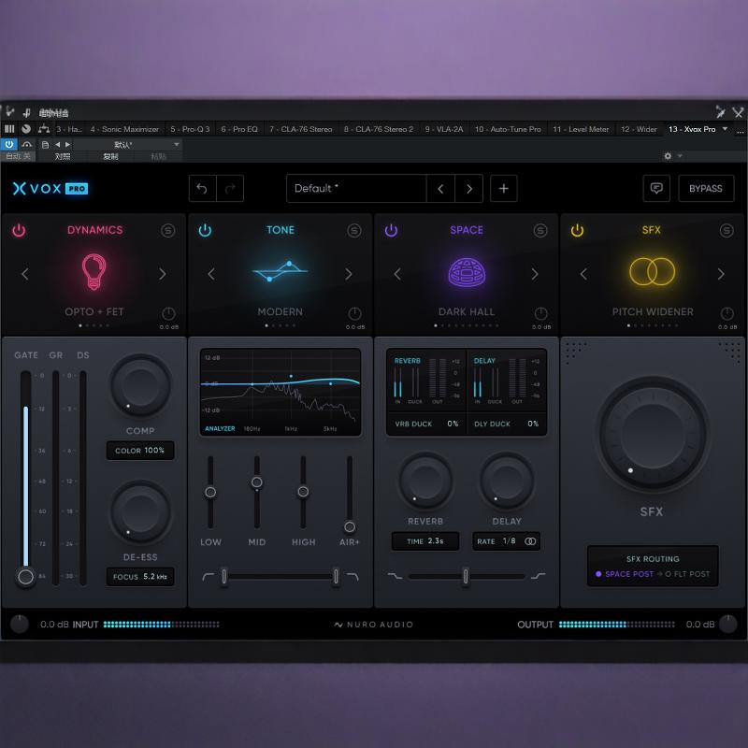Click the host sidechain icon
Screen dimensions: 748x748
point(27,145)
